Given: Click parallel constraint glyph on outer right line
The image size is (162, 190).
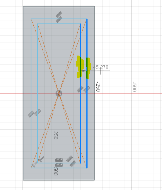Looking at the screenshot, I should pos(87,89).
